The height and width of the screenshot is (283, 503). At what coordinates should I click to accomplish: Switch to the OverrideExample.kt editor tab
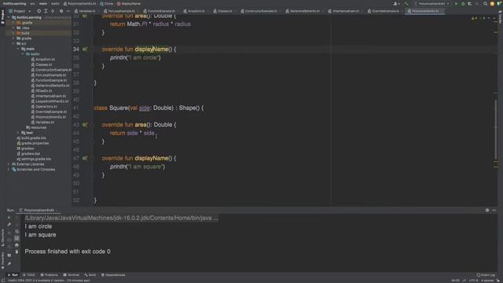(385, 11)
